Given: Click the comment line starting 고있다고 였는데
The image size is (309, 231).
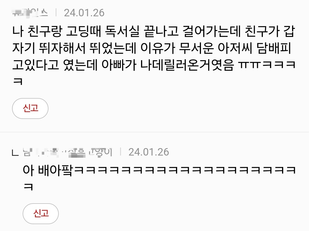Looking at the screenshot, I should [x=154, y=65].
